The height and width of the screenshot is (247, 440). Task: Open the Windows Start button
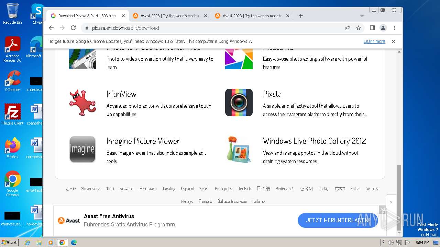pos(9,243)
